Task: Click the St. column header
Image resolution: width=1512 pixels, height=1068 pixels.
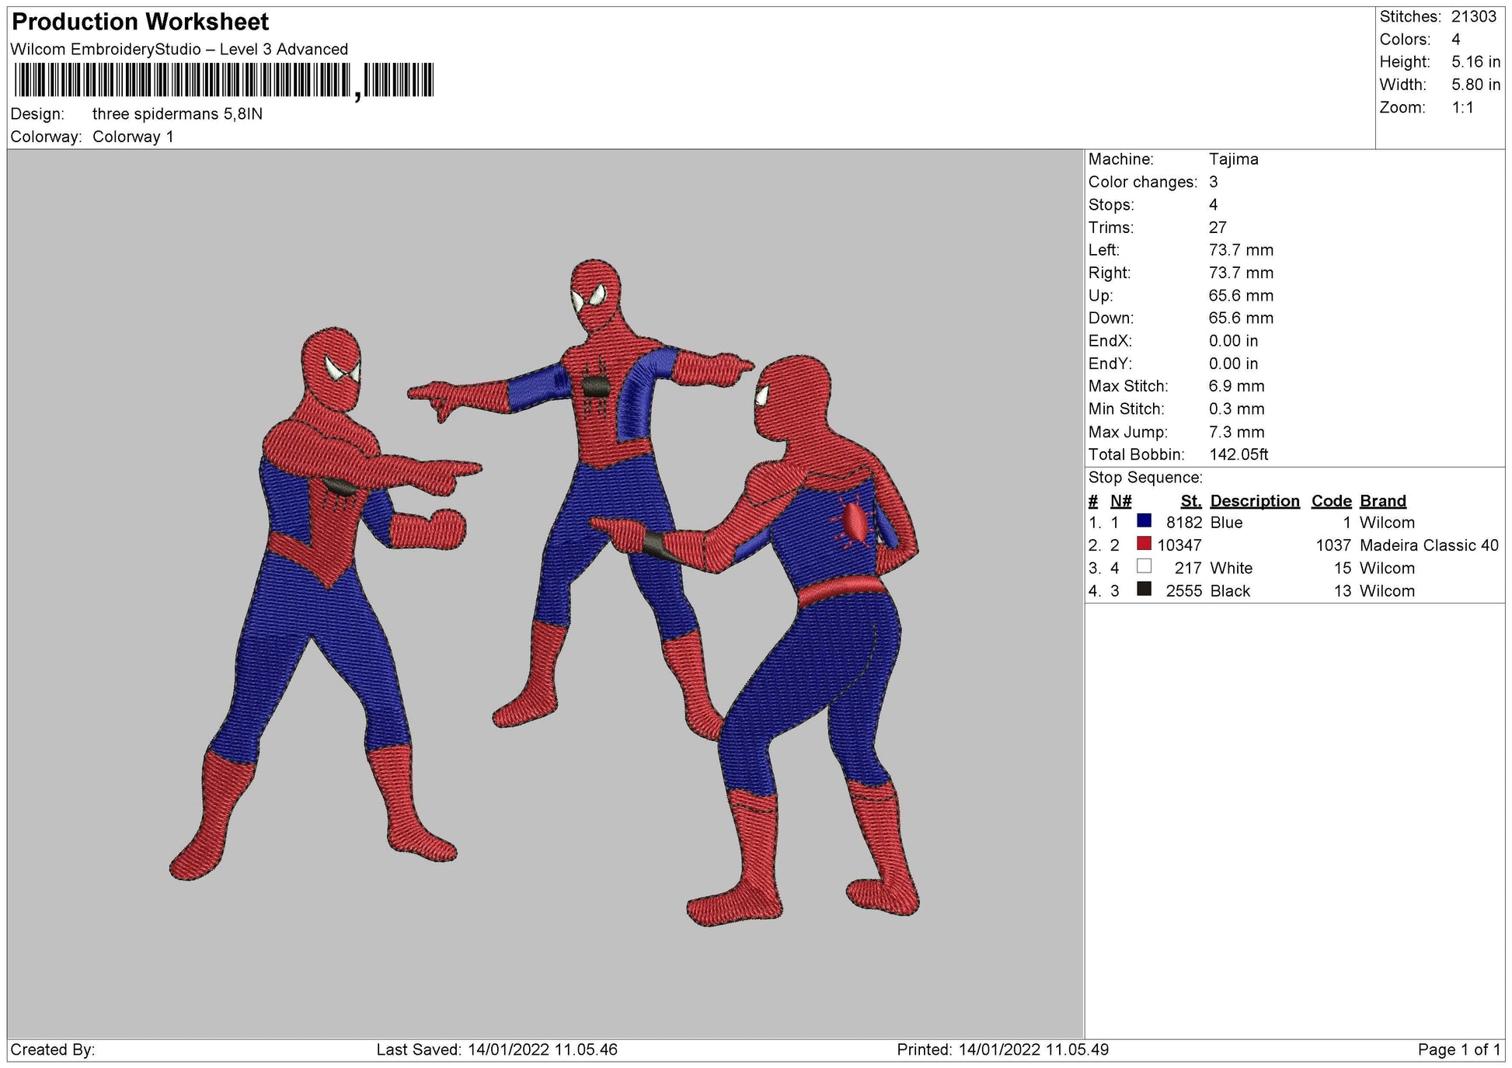Action: pyautogui.click(x=1193, y=500)
